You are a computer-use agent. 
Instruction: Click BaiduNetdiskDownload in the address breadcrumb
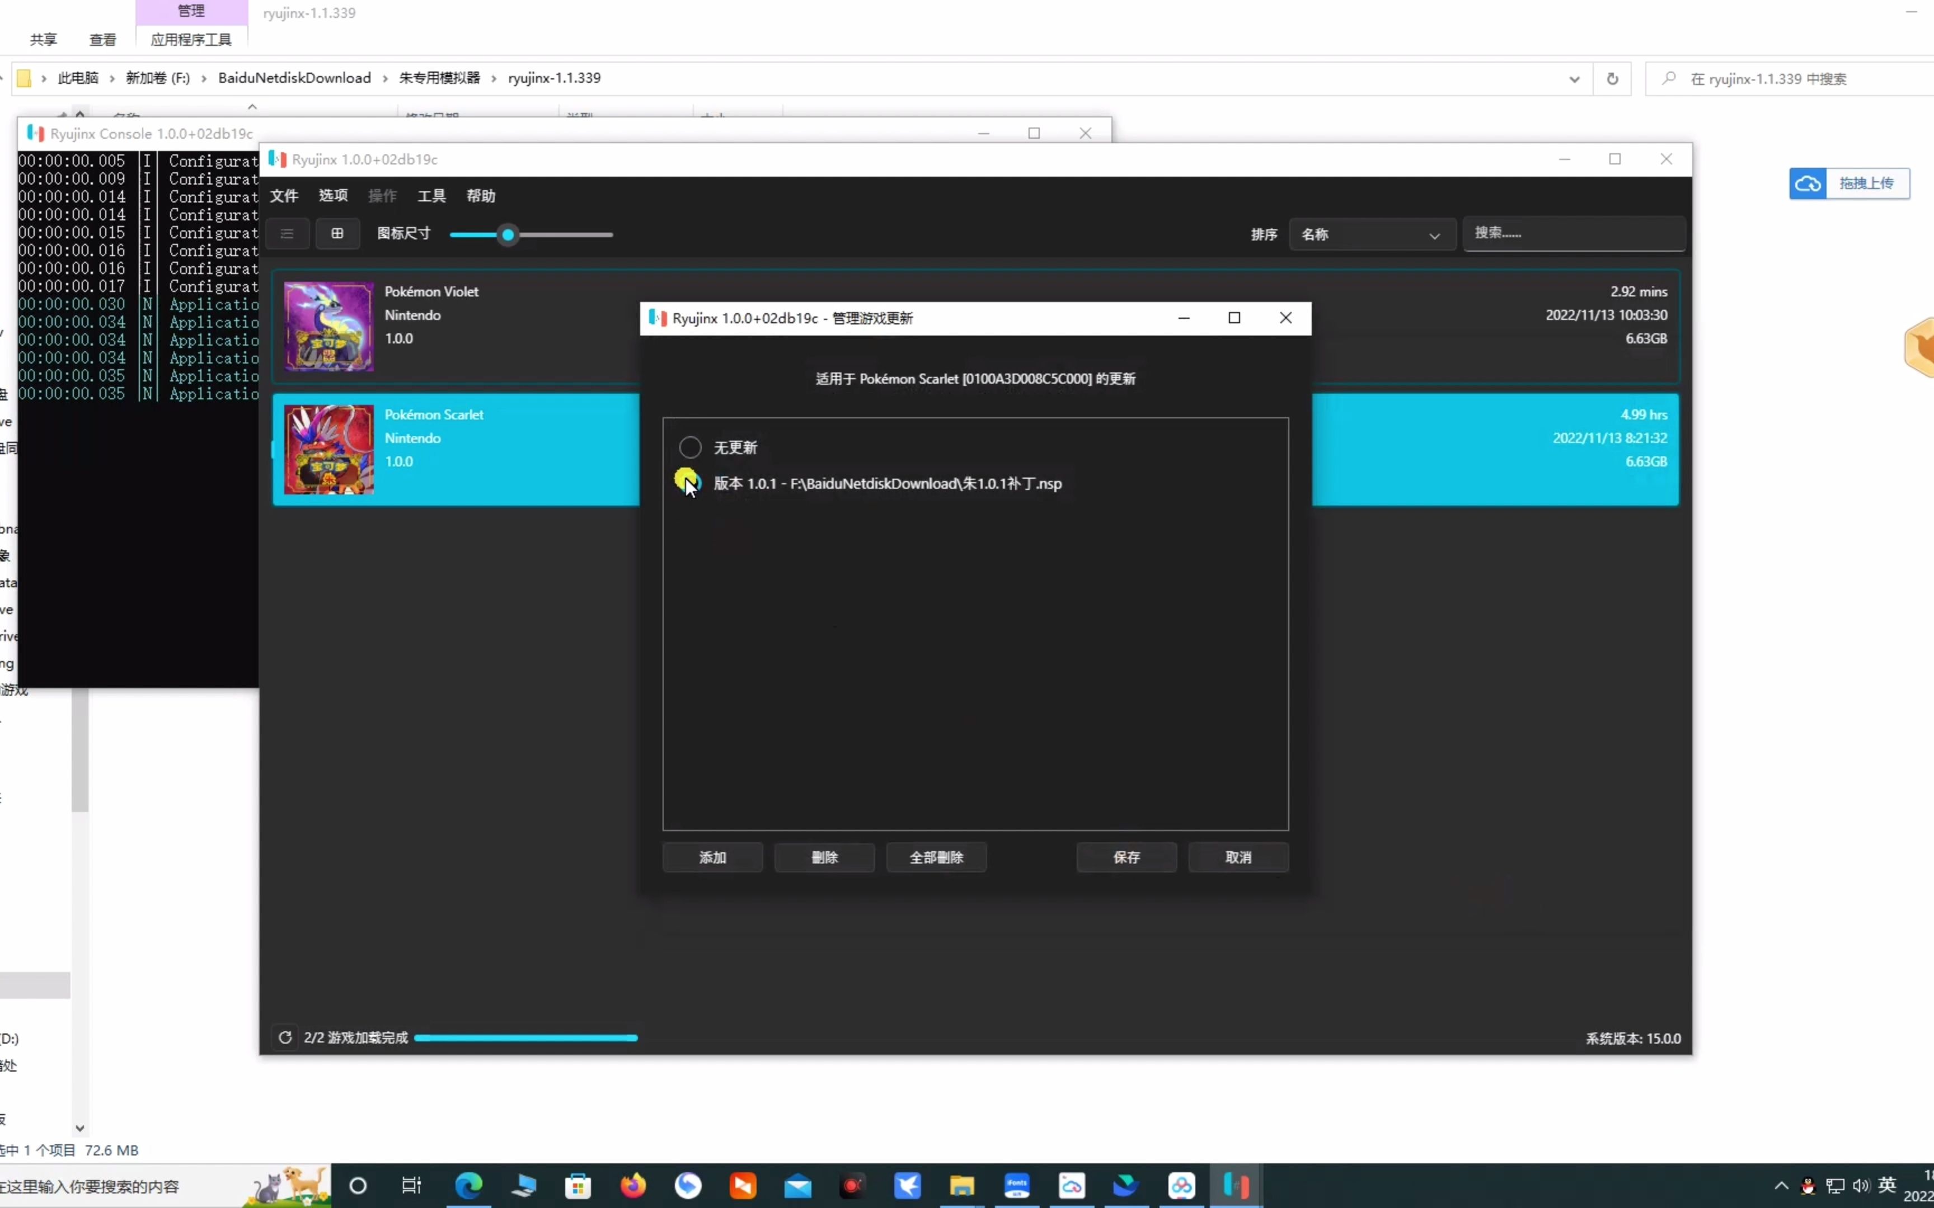click(x=294, y=78)
